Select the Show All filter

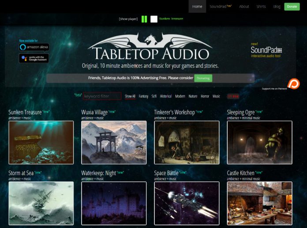pos(130,96)
